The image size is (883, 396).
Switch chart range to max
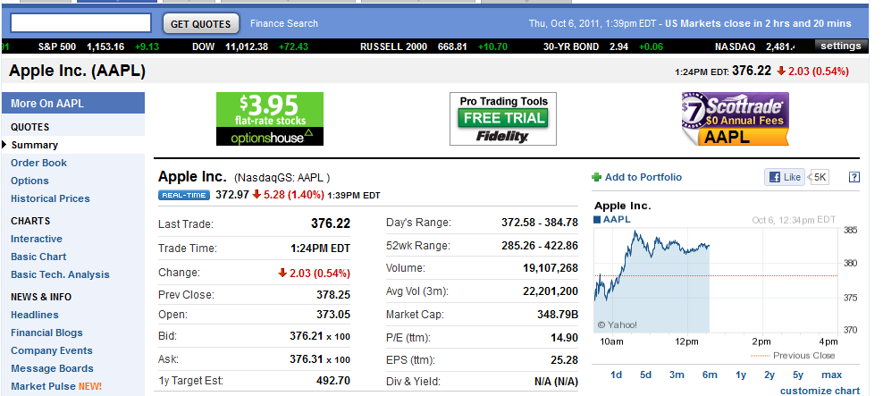832,375
